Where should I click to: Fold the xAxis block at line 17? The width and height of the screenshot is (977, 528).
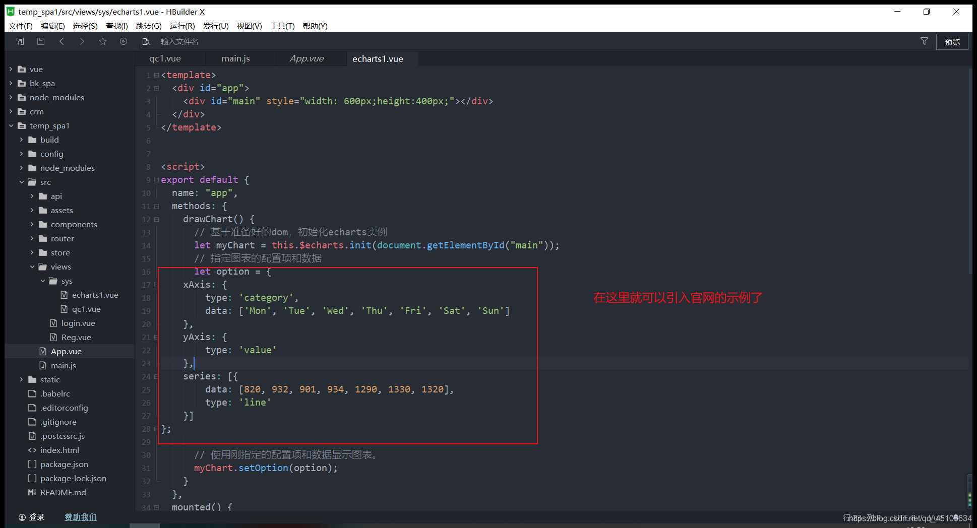click(156, 285)
